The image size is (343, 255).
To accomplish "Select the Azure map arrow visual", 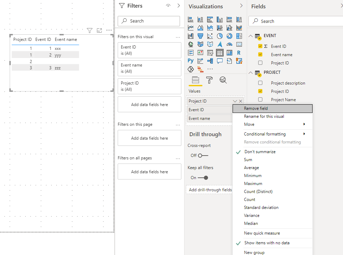I will [x=220, y=44].
